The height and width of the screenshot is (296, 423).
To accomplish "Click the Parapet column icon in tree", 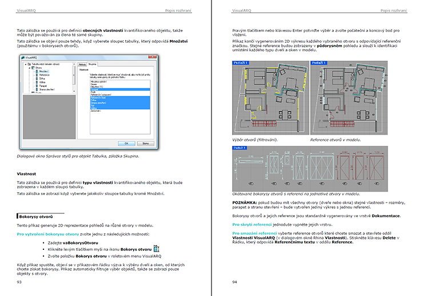I will (37, 86).
